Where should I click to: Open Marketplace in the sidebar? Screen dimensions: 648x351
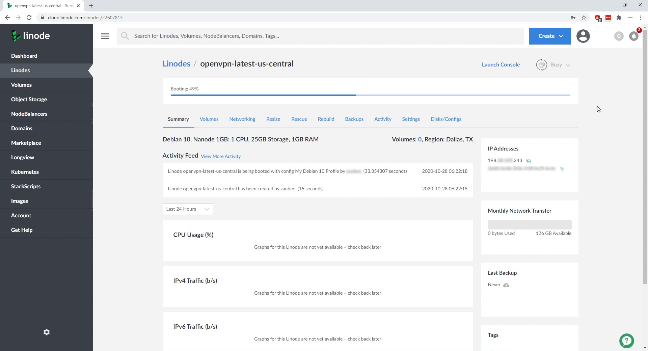click(x=46, y=143)
